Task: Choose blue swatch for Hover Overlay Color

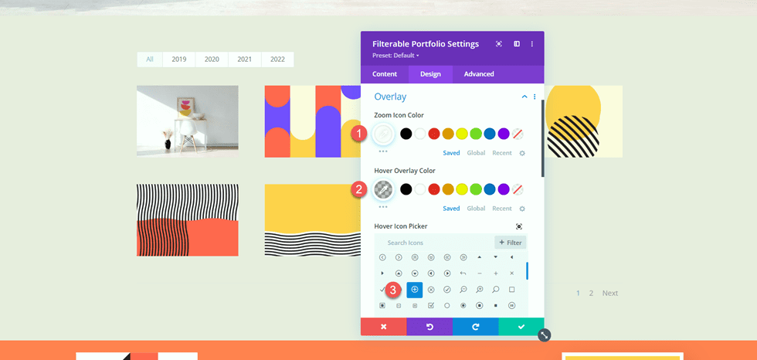Action: 490,189
